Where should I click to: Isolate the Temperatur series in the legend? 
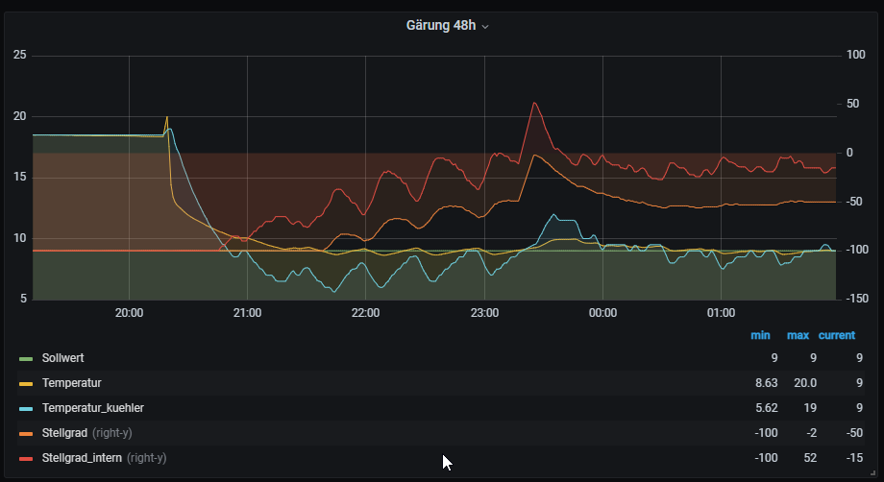[71, 383]
